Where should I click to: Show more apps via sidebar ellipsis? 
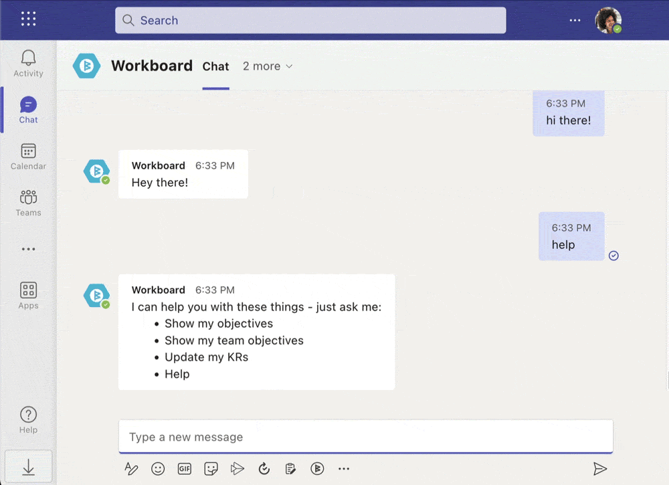coord(28,249)
